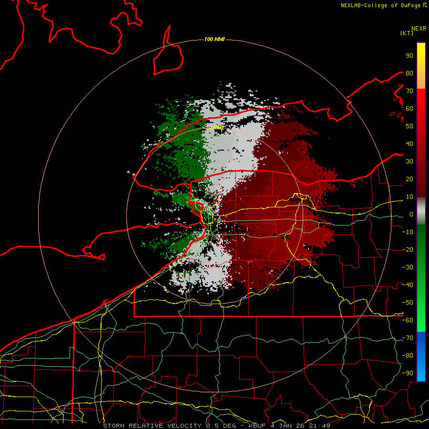
Task: Click the 20 value on velocity scale
Action: tap(409, 179)
